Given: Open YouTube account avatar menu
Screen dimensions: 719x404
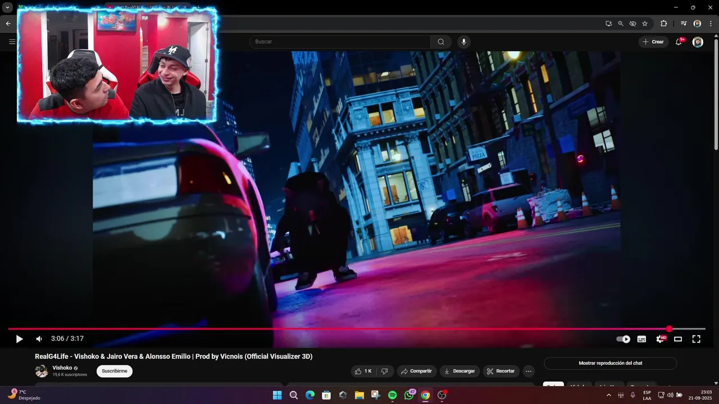Looking at the screenshot, I should (x=698, y=42).
